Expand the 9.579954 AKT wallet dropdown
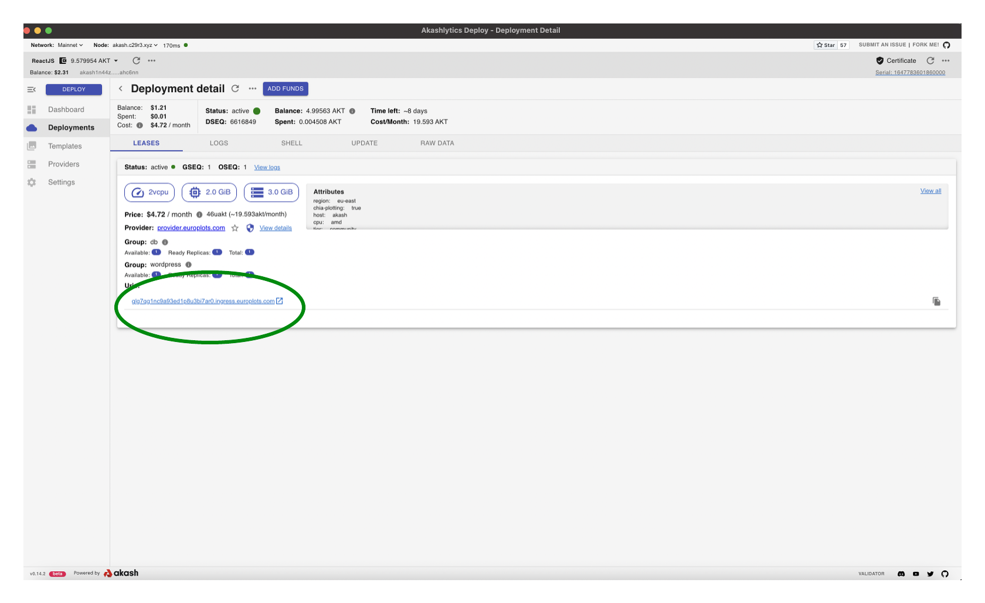This screenshot has width=985, height=603. pos(94,60)
